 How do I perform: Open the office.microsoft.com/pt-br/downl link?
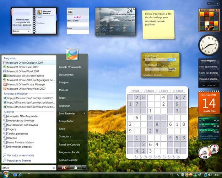click(29, 103)
